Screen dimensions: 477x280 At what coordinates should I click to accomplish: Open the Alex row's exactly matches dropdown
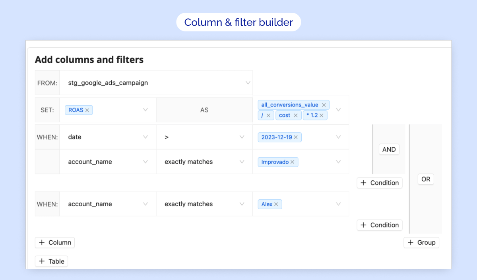(242, 204)
